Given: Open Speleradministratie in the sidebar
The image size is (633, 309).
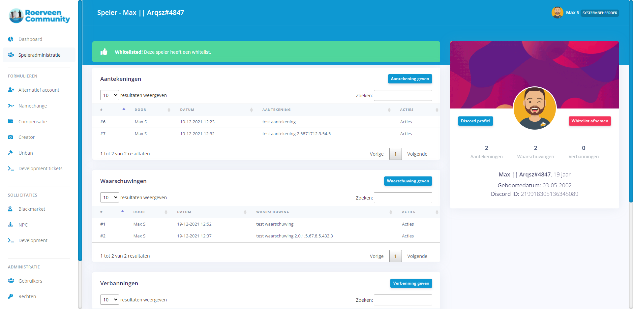Looking at the screenshot, I should (39, 55).
